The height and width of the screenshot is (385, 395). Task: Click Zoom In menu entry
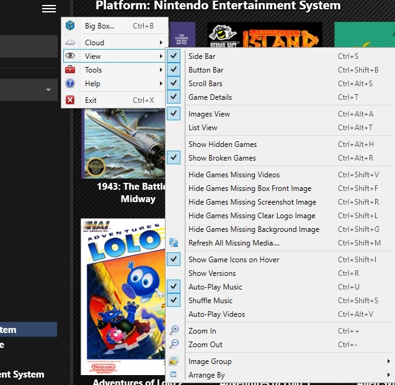click(x=280, y=331)
